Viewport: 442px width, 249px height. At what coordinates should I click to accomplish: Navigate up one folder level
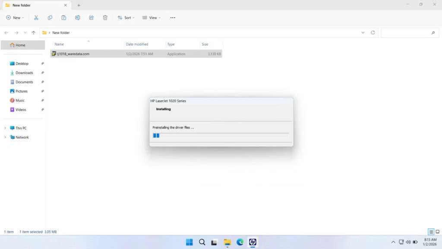click(33, 32)
